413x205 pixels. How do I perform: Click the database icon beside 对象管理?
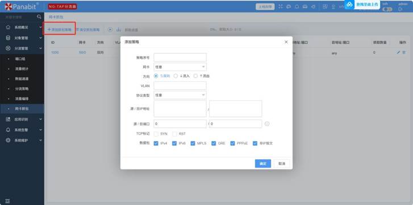(x=8, y=38)
